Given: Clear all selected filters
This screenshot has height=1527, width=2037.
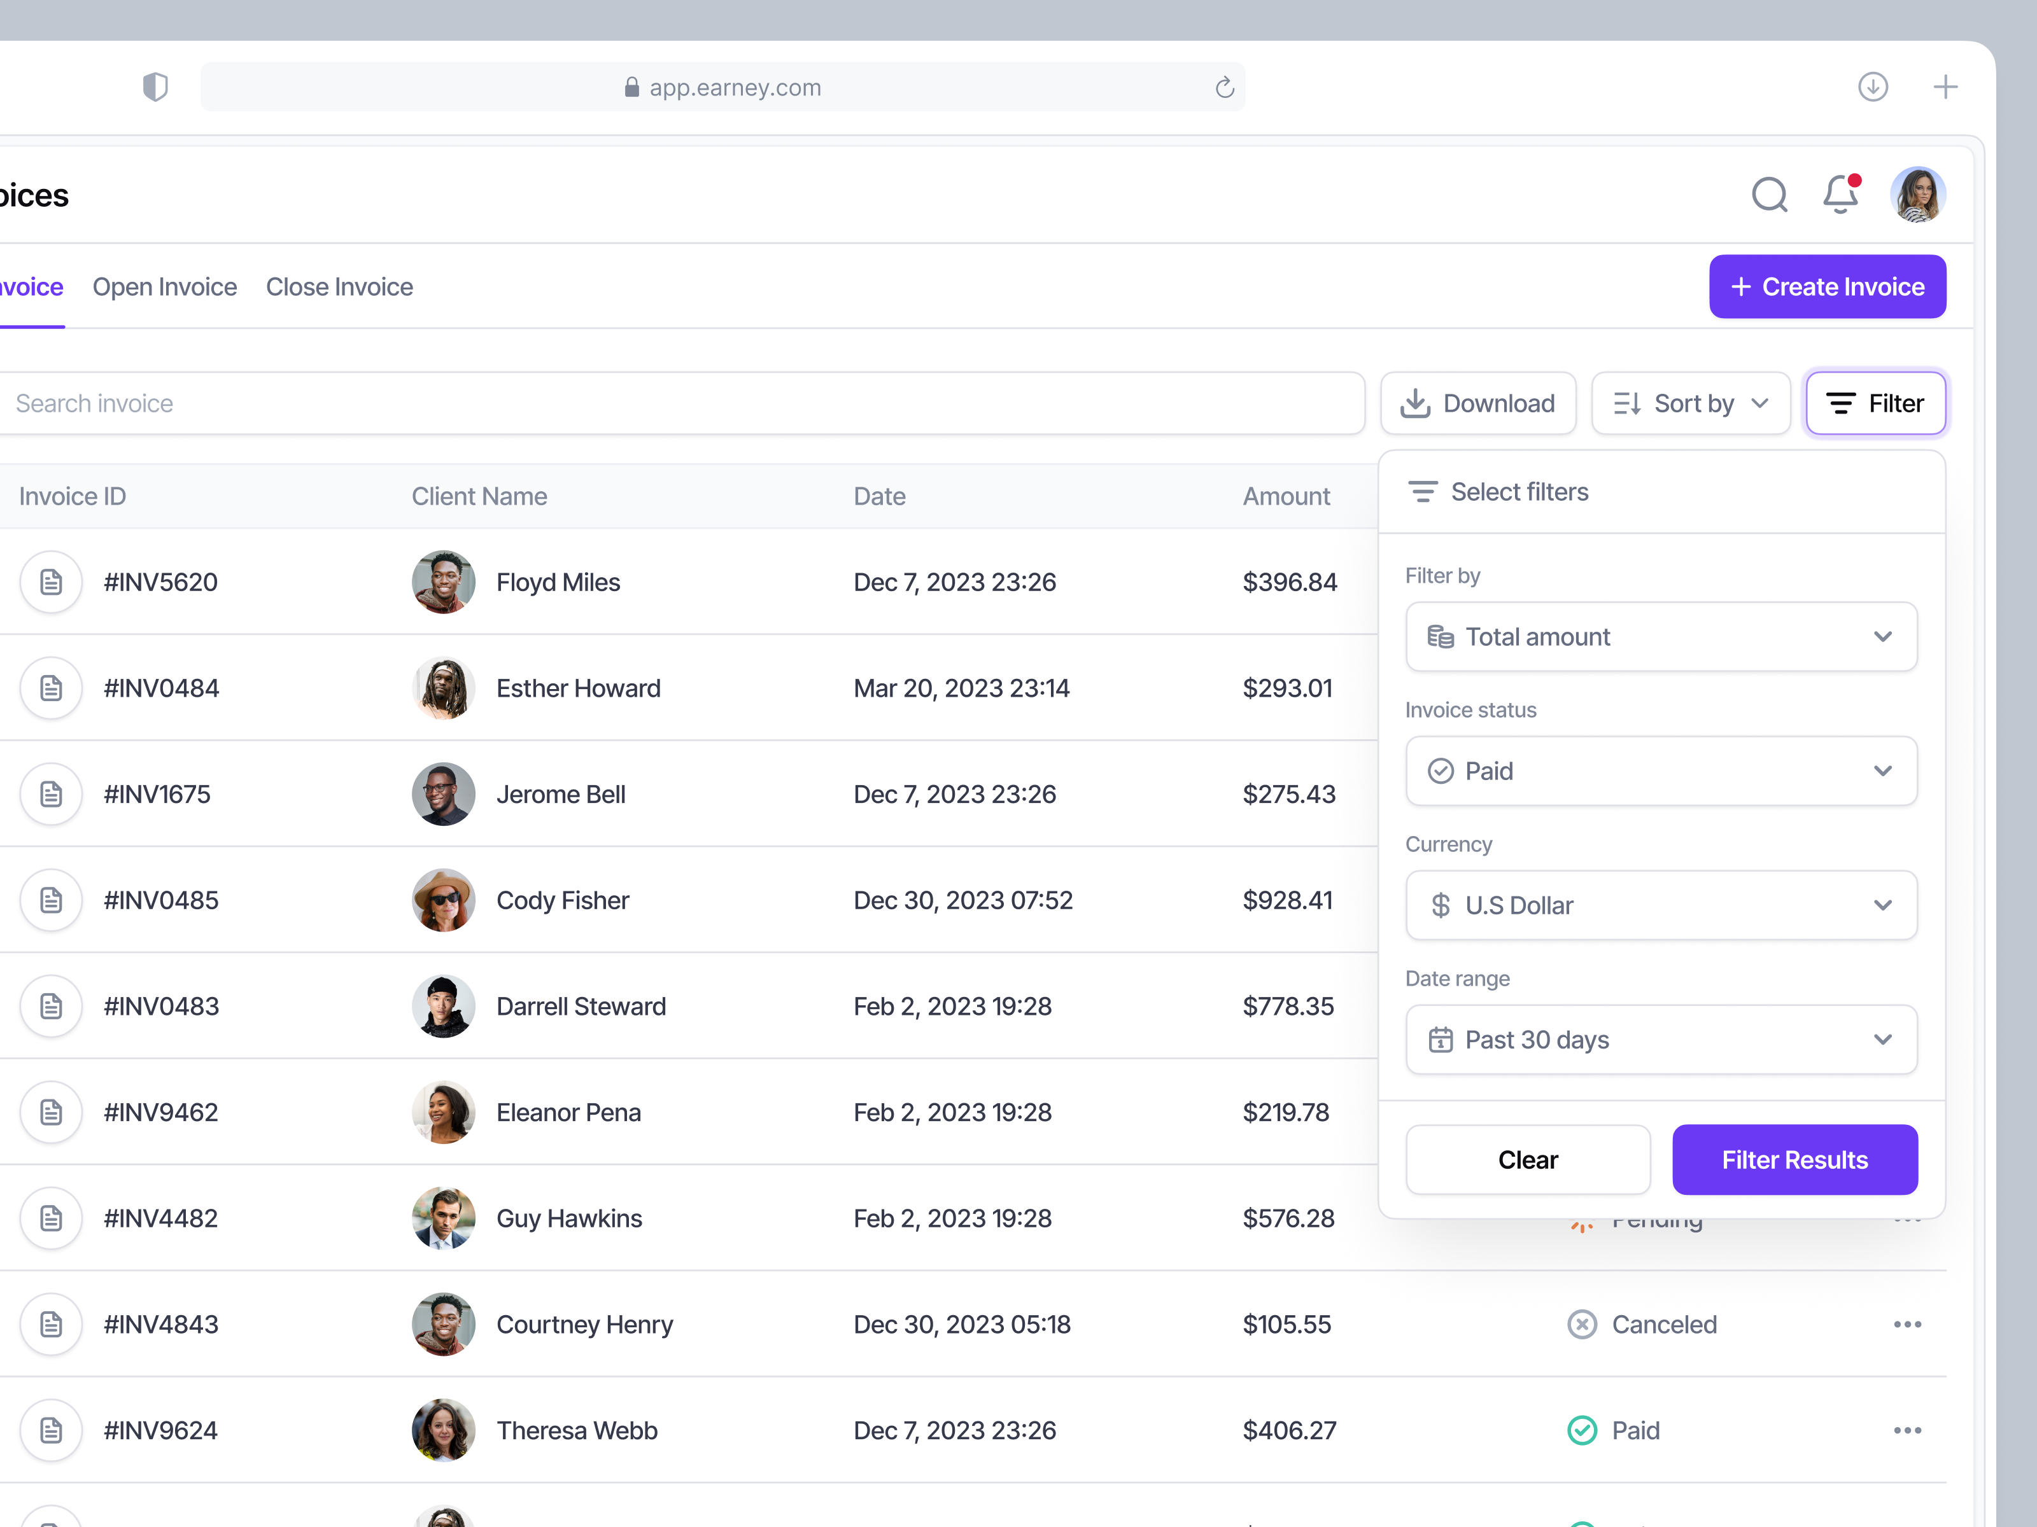Looking at the screenshot, I should (1528, 1159).
